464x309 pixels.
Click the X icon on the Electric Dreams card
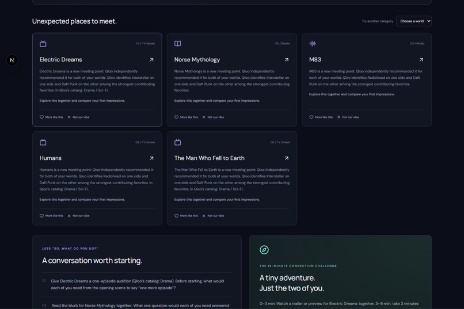point(69,117)
